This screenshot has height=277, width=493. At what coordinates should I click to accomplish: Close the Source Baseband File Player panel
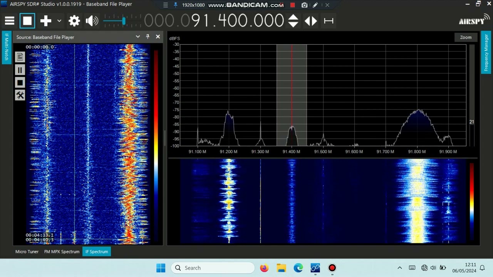[158, 37]
